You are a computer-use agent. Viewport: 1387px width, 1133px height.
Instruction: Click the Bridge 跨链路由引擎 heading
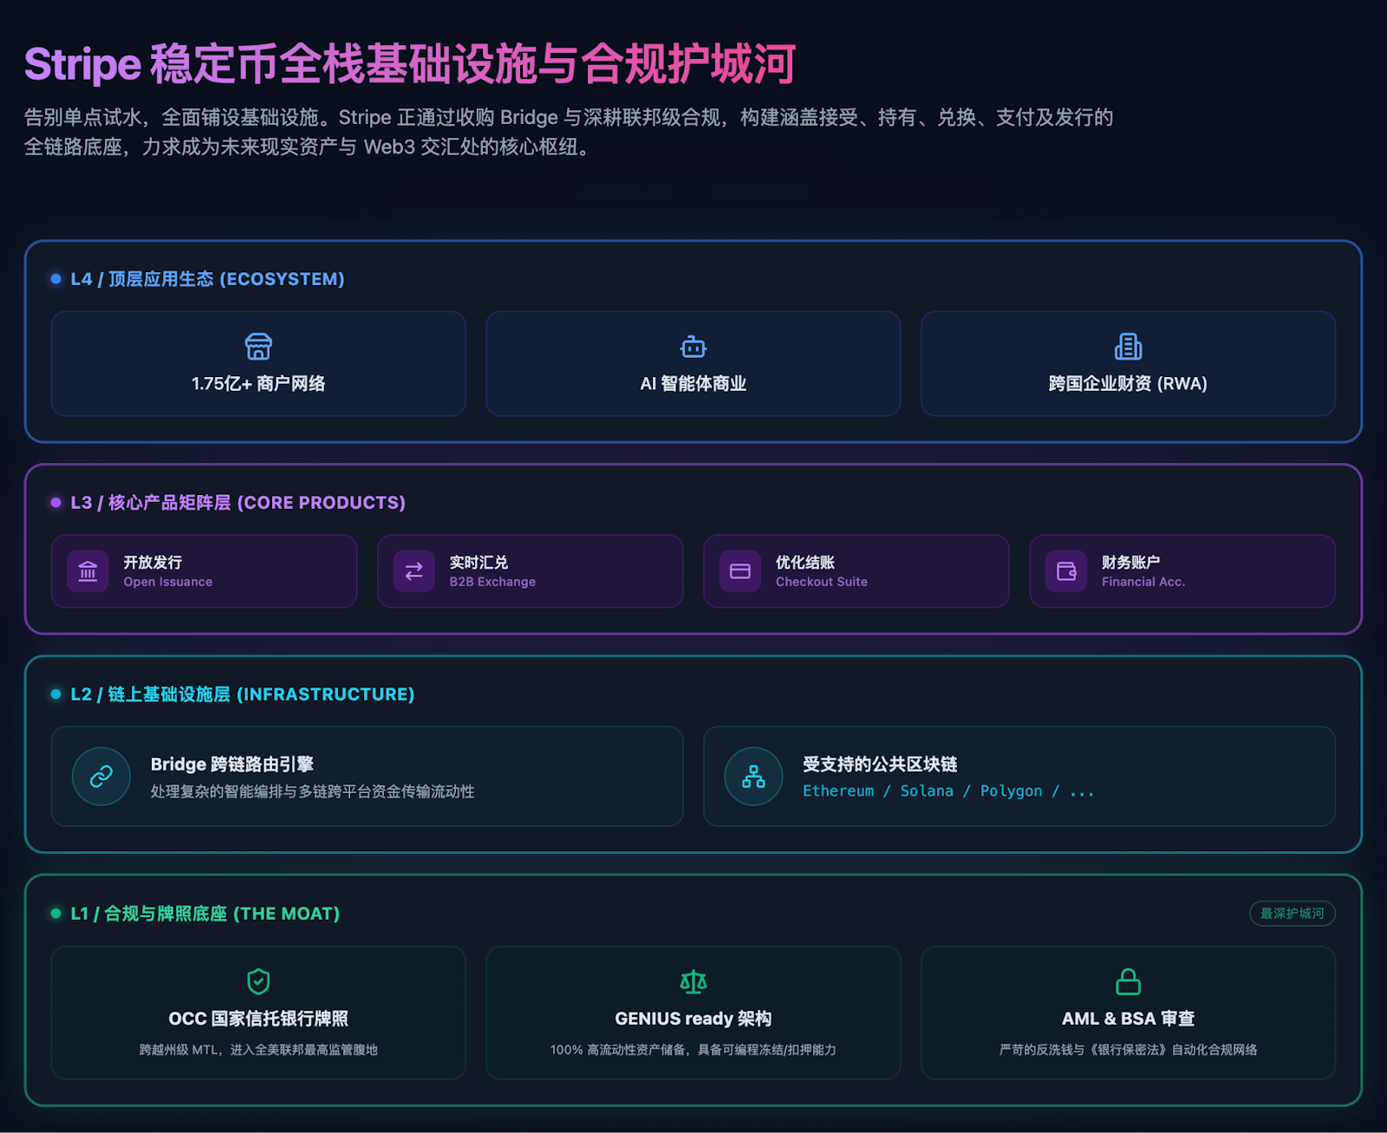[x=232, y=765]
